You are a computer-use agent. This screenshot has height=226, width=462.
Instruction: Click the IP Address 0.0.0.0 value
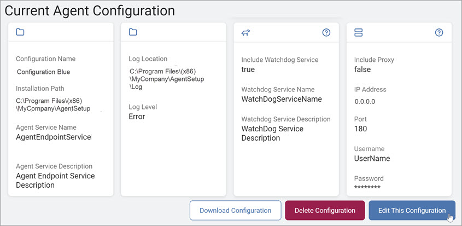coord(365,102)
